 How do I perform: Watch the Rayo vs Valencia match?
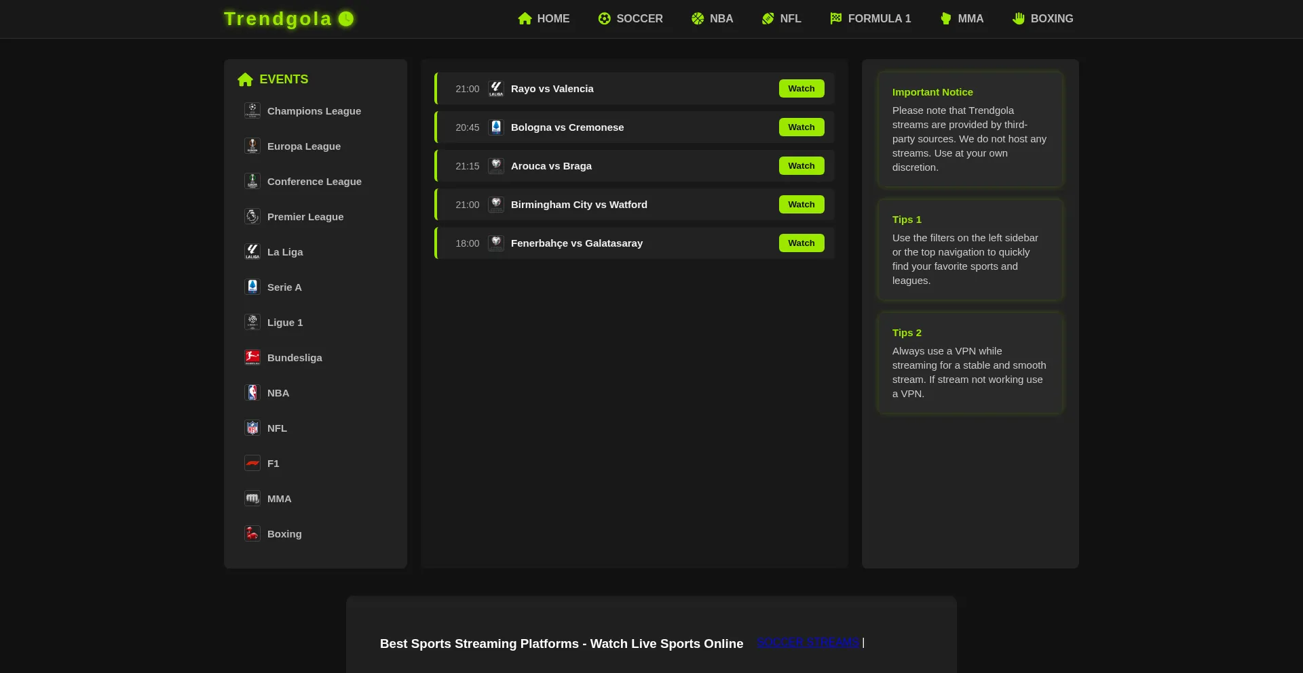pos(801,89)
